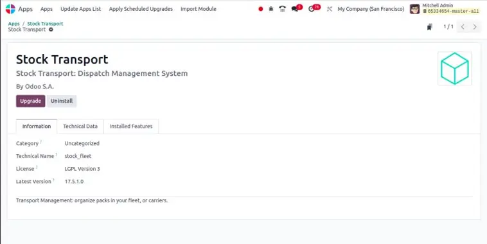
Task: Click the Transport Management description text
Action: click(x=92, y=200)
